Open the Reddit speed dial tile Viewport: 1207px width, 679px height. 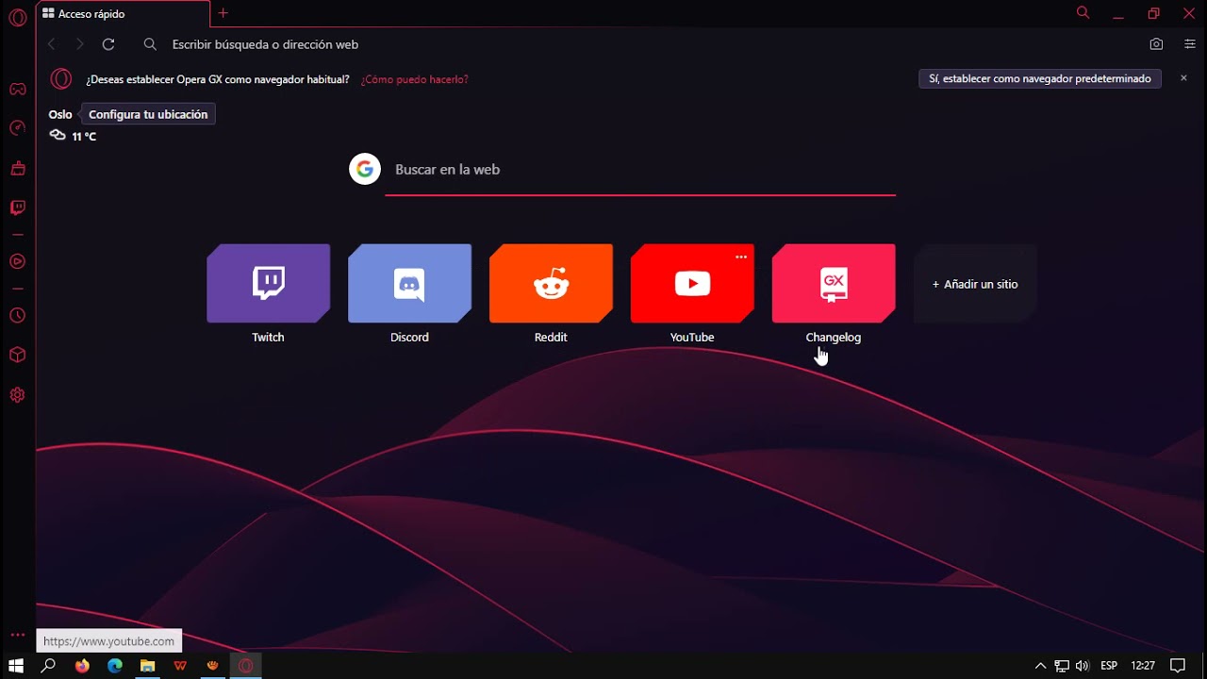[x=552, y=284]
